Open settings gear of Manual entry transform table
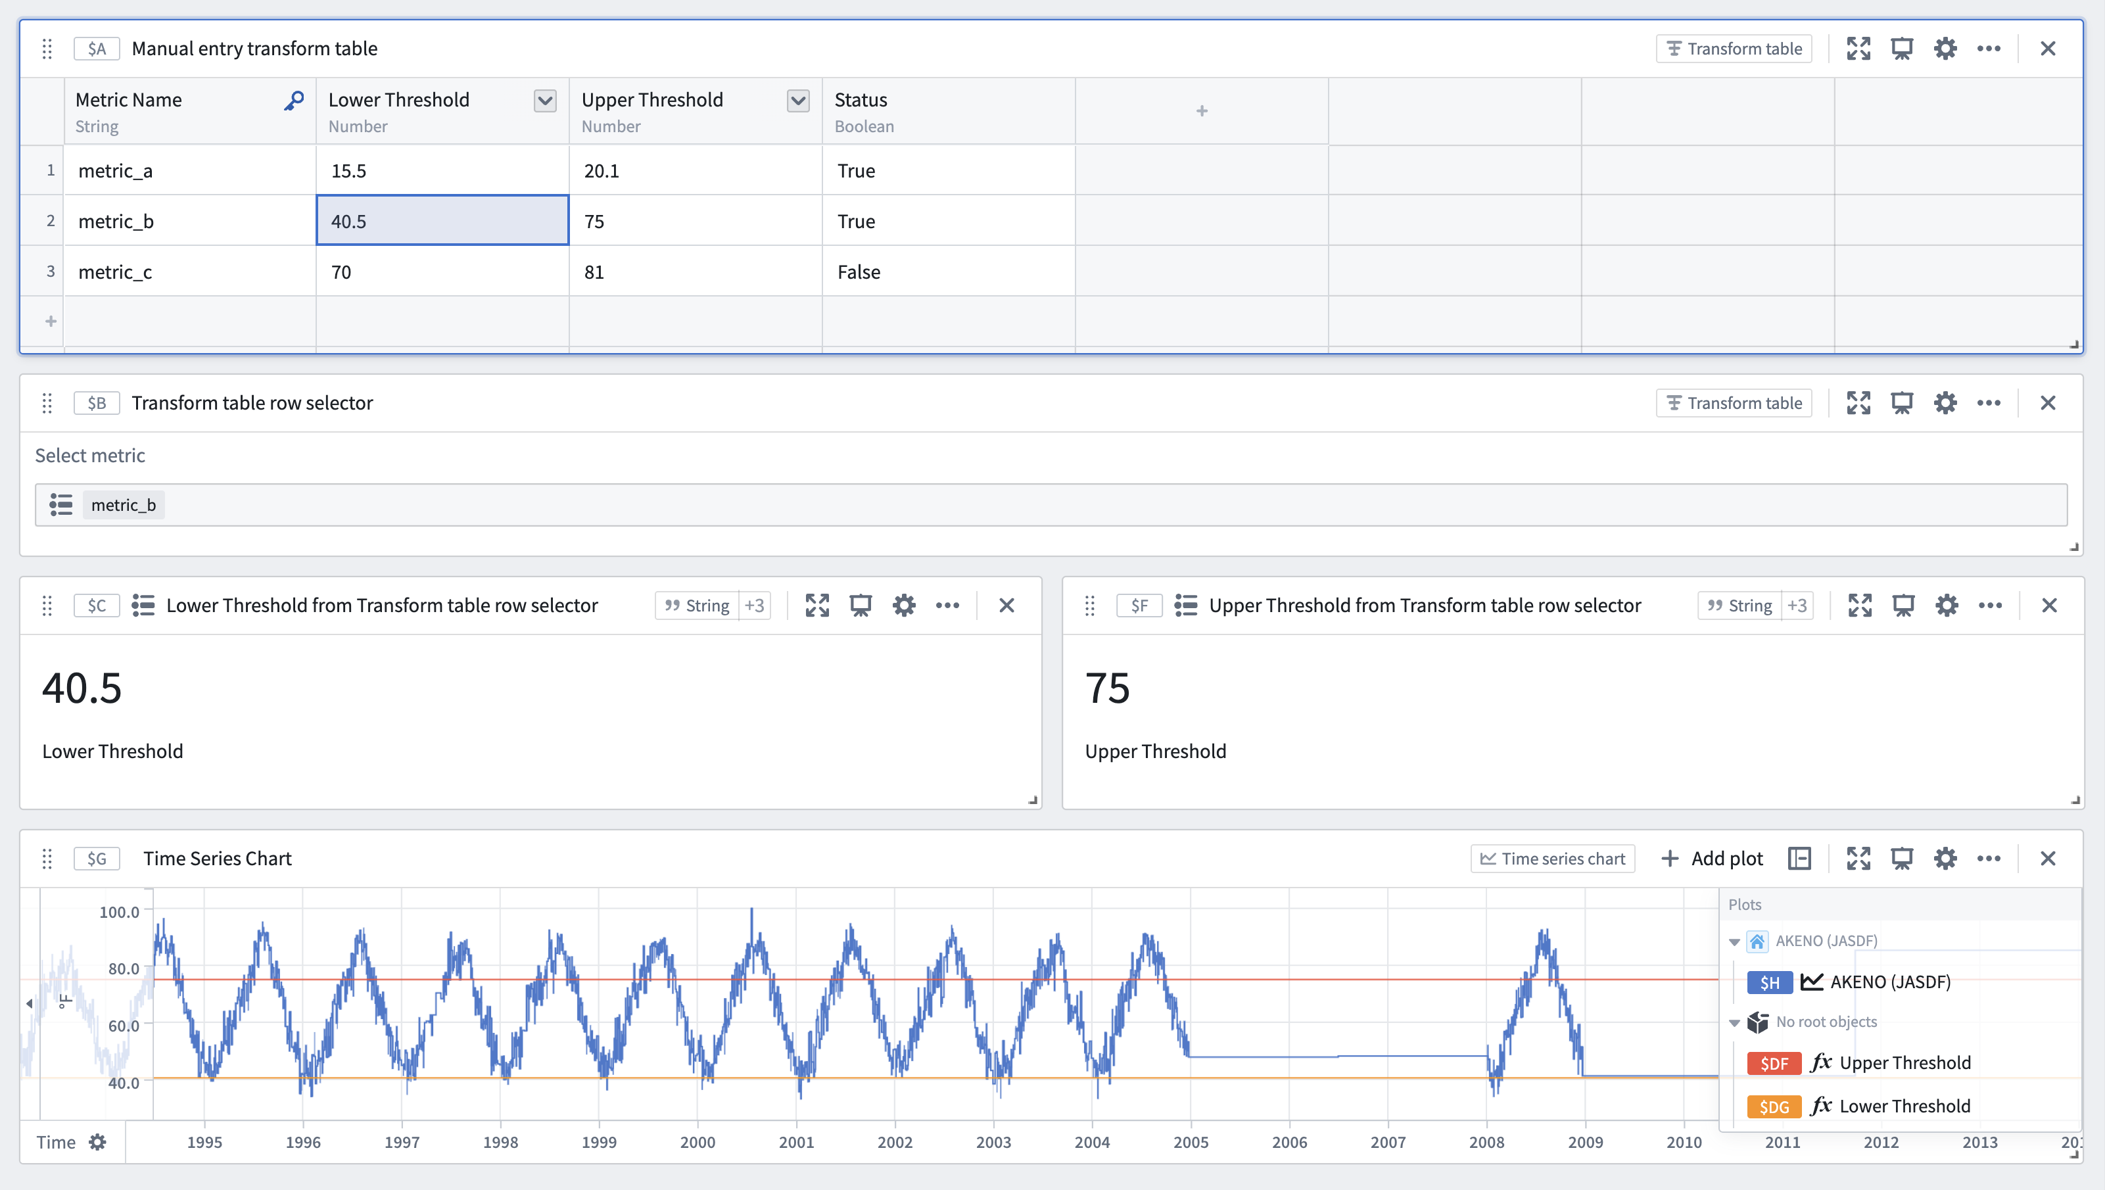 (1946, 48)
